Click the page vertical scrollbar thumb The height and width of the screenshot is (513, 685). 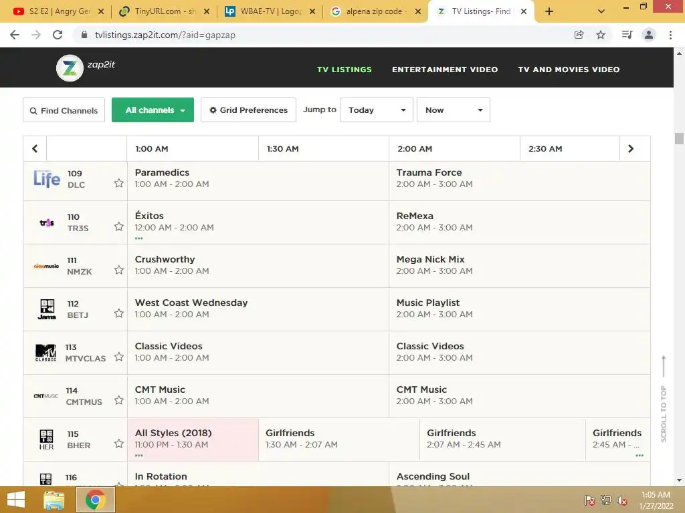(x=679, y=138)
